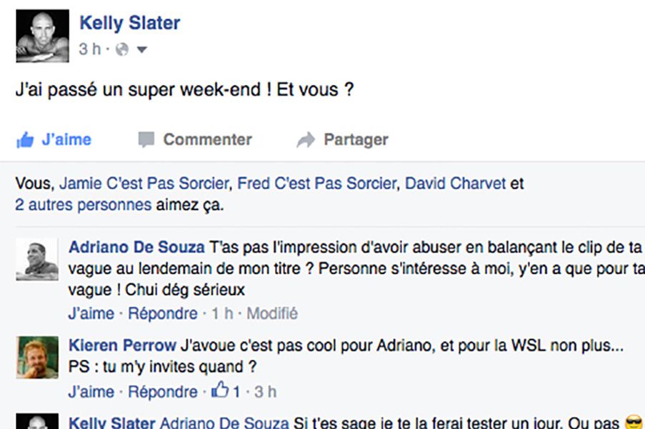Image resolution: width=645 pixels, height=429 pixels.
Task: Click the Commenter speech bubble icon
Action: pyautogui.click(x=146, y=140)
